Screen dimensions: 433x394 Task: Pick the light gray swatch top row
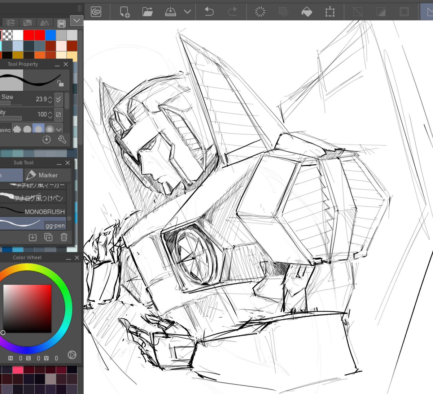pos(72,35)
